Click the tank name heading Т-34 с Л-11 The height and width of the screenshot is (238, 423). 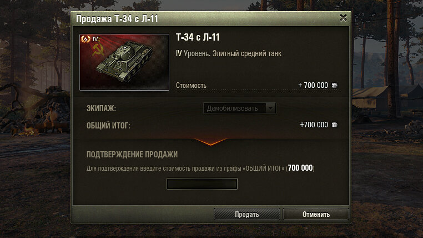(198, 37)
